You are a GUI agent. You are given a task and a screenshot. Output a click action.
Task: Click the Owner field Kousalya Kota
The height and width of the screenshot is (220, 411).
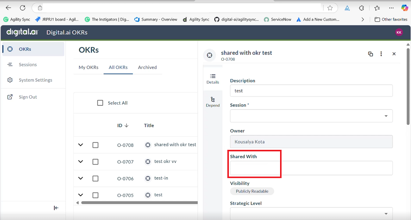[311, 142]
